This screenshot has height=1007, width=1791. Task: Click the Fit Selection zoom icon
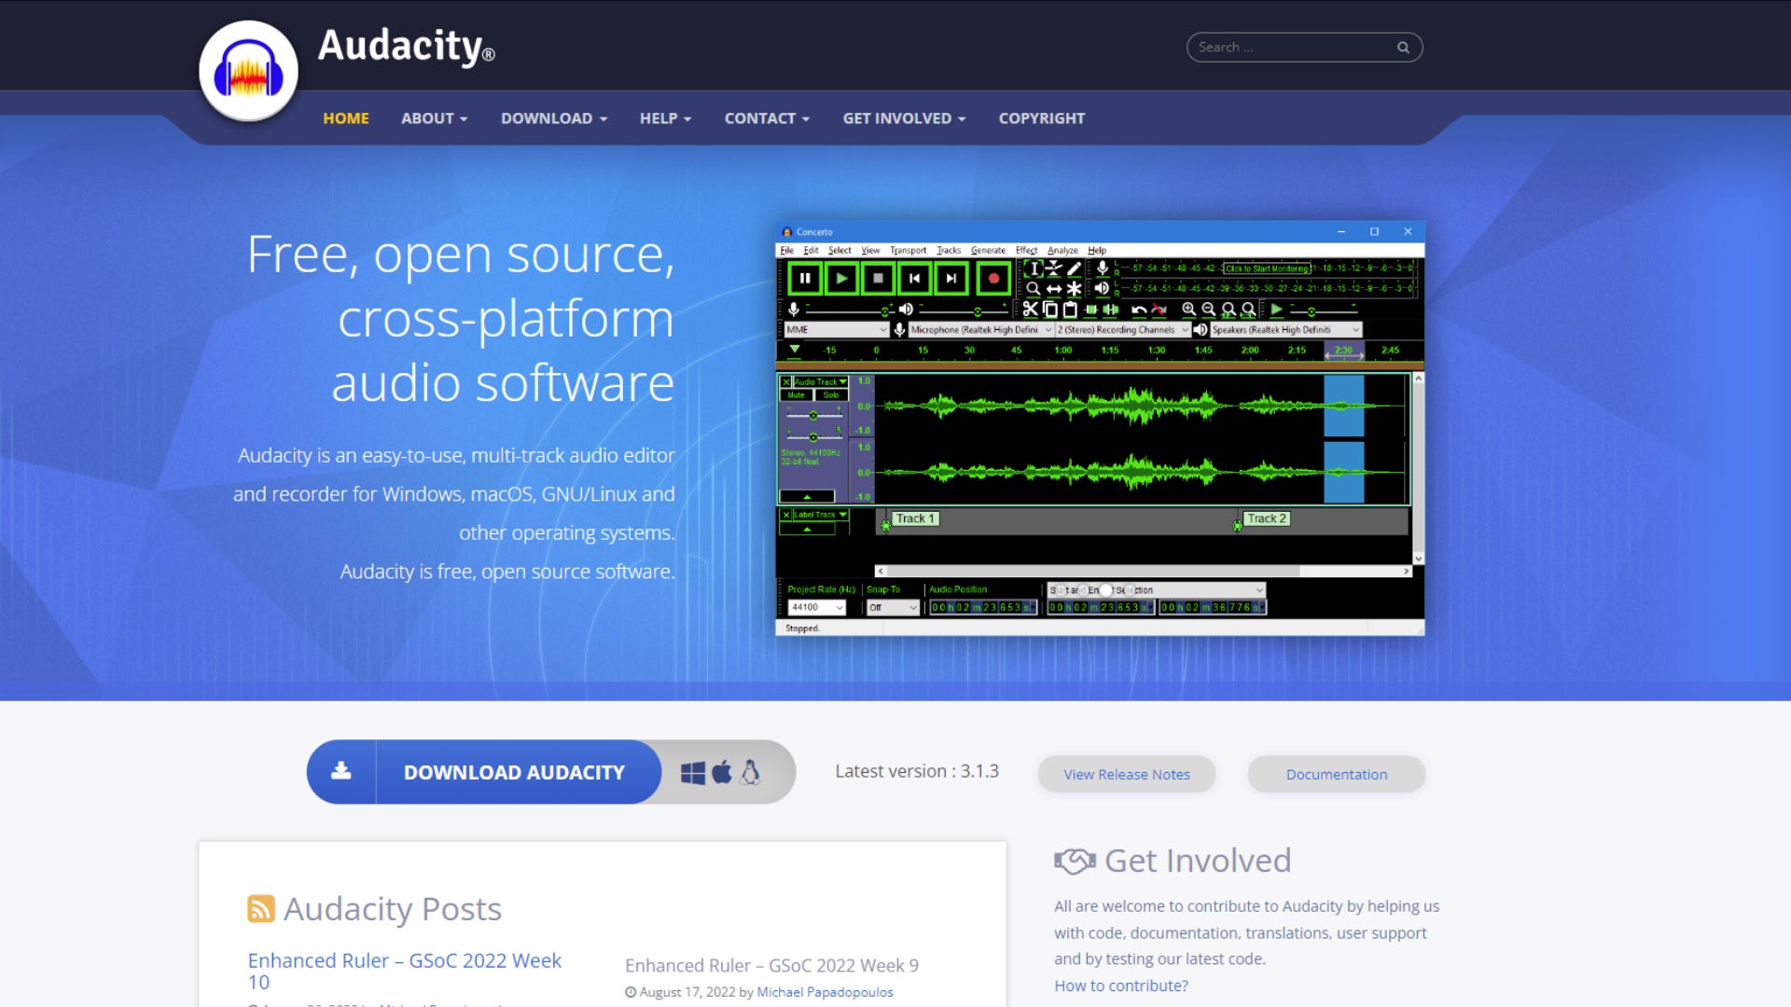1229,310
